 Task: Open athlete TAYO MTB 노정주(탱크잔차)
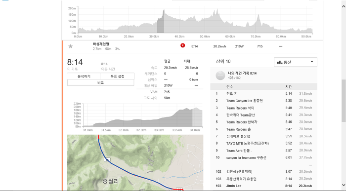[x=247, y=144]
